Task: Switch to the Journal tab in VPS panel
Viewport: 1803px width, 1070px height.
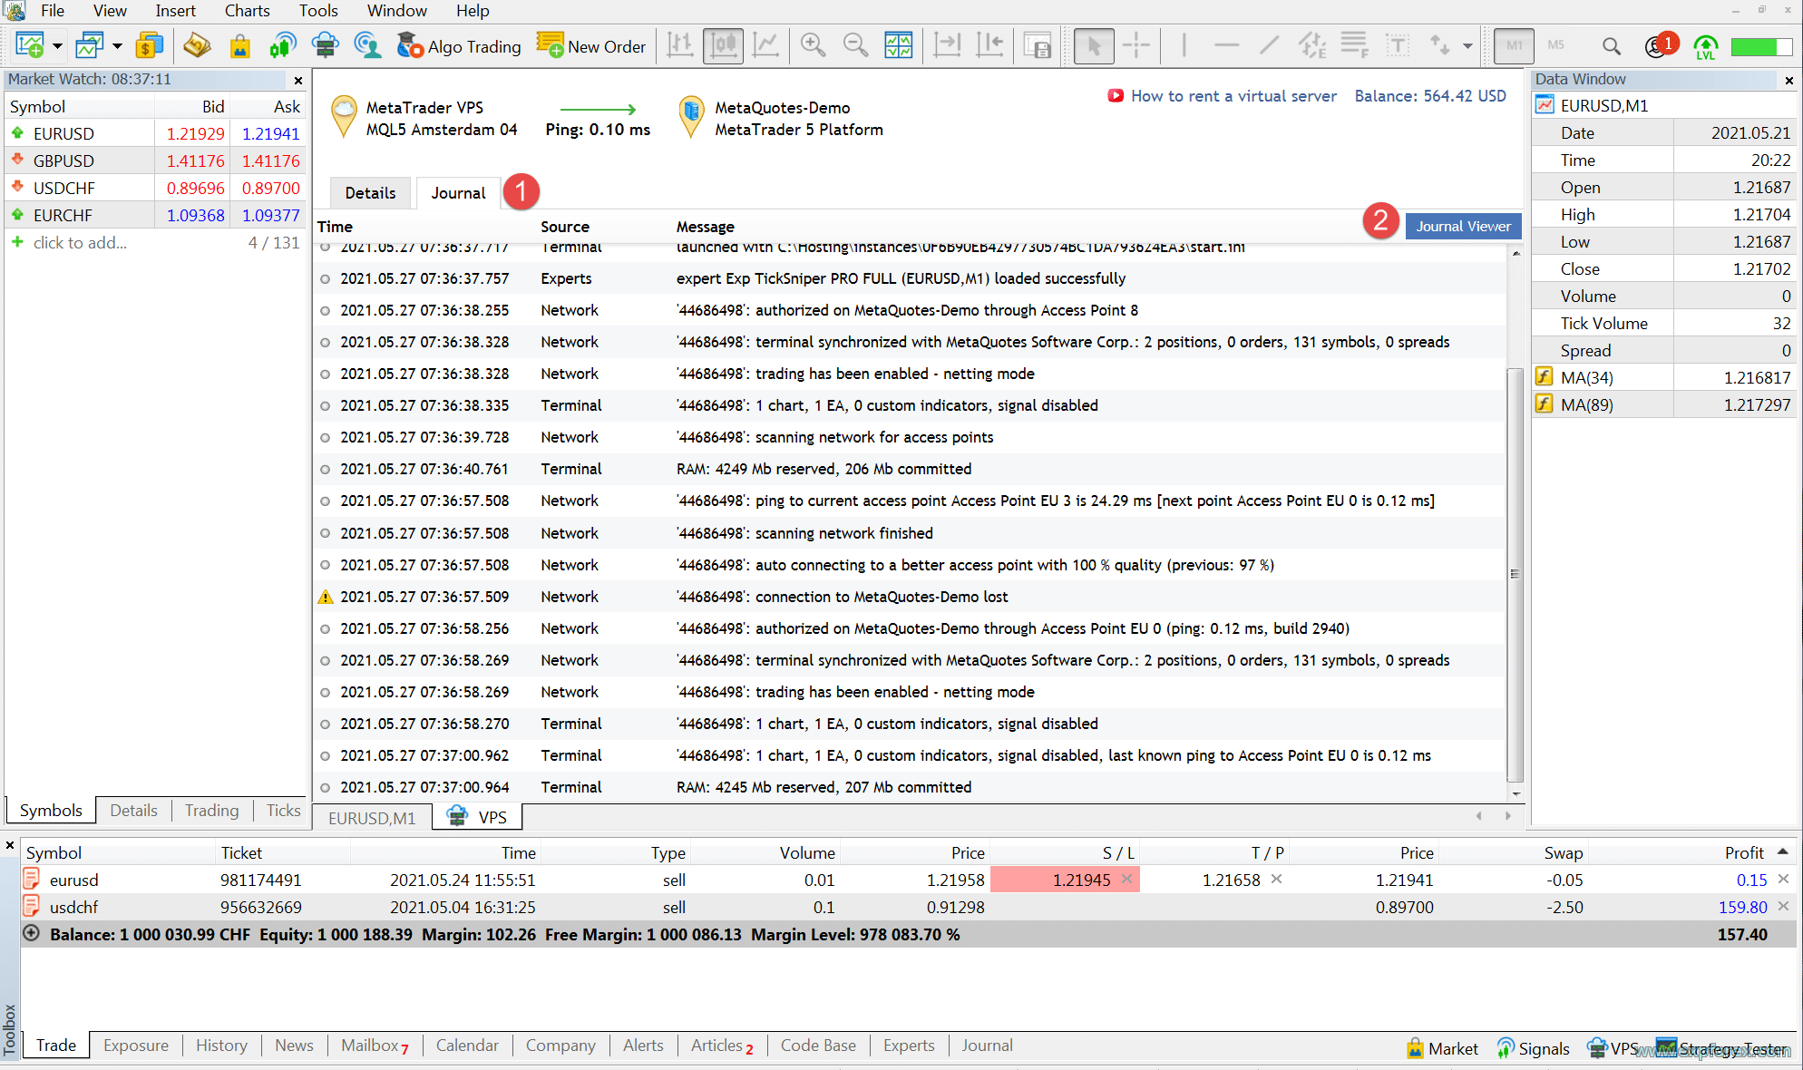Action: pyautogui.click(x=458, y=192)
